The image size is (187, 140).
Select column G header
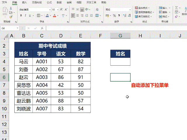point(120,36)
